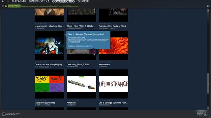Click star rating under rescue music item
The height and width of the screenshot is (118, 211).
pos(41,24)
